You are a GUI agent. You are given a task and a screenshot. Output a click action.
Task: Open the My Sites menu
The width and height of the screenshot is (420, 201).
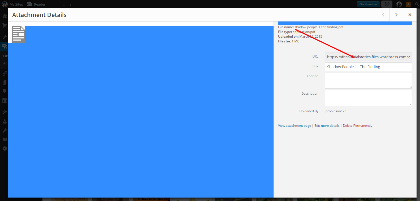[x=16, y=4]
